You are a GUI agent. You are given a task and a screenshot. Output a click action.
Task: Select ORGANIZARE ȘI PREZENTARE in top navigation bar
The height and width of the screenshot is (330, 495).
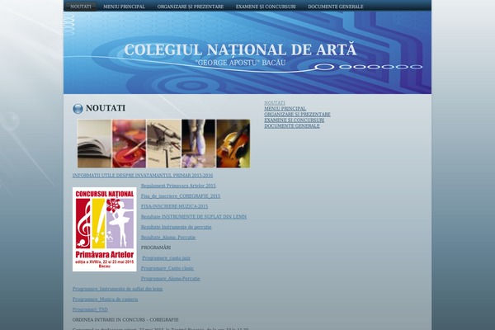(191, 7)
